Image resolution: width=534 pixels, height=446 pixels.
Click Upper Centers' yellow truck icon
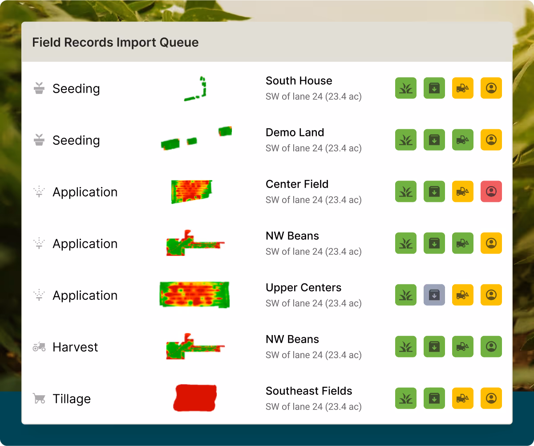[x=463, y=295]
